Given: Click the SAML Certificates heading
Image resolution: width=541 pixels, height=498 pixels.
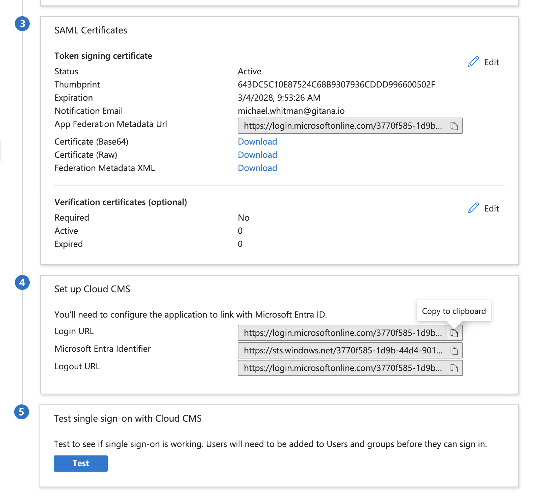Looking at the screenshot, I should pos(91,30).
